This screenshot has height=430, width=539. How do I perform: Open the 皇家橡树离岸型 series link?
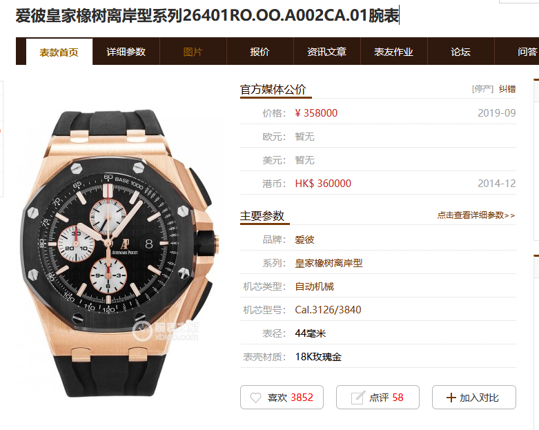[329, 263]
